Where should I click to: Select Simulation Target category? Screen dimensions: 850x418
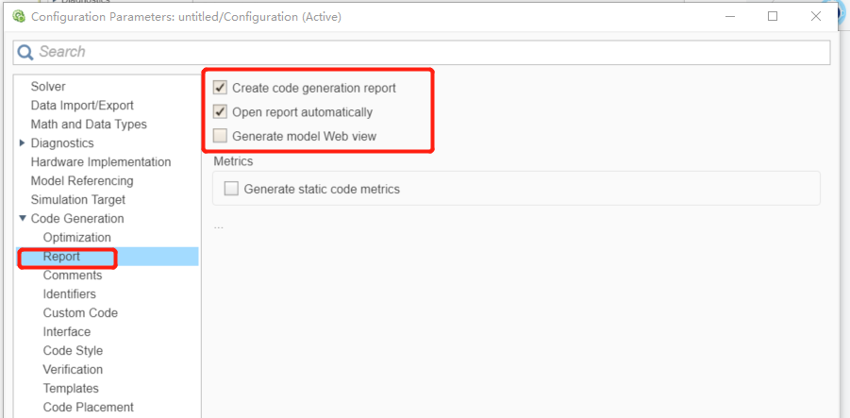click(x=78, y=200)
